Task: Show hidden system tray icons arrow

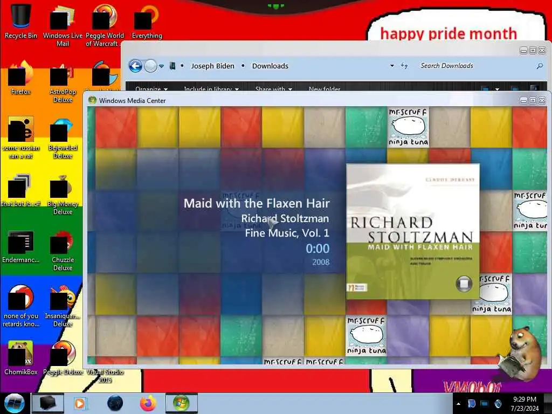Action: [x=458, y=404]
